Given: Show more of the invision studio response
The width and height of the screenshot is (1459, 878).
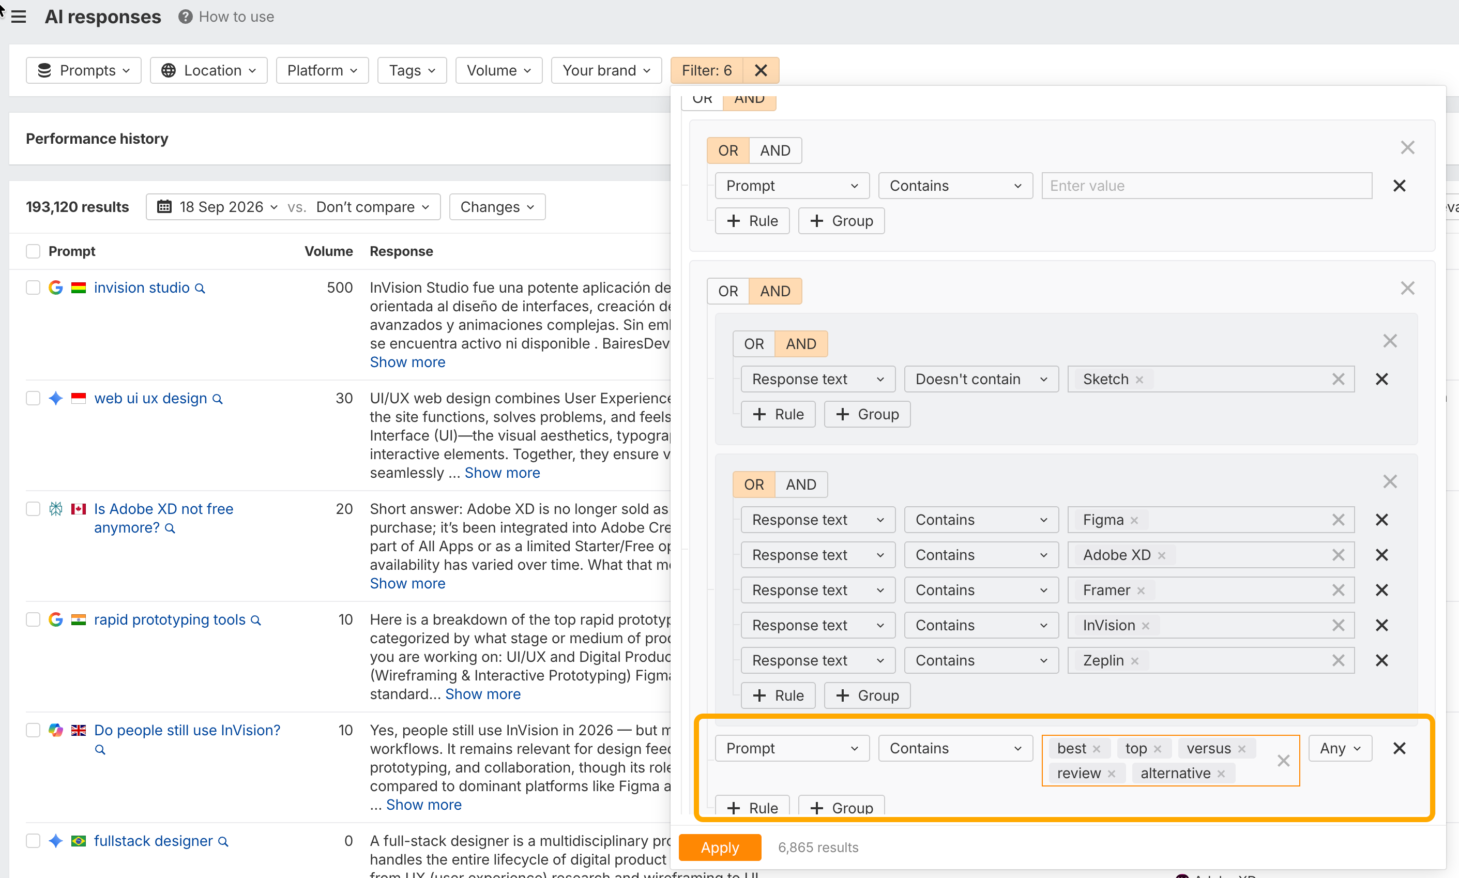Looking at the screenshot, I should click(x=407, y=362).
